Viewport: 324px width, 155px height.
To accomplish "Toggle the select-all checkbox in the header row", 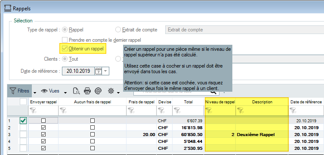I will (x=23, y=102).
